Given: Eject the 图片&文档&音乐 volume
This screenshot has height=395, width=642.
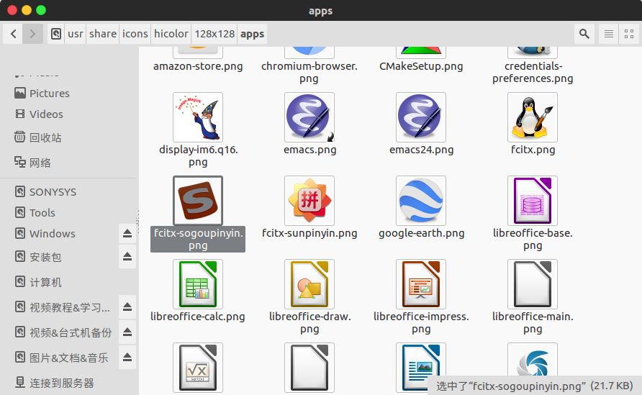Looking at the screenshot, I should tap(127, 358).
